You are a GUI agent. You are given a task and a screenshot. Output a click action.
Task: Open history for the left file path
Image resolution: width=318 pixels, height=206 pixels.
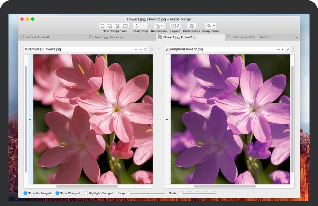tap(146, 49)
